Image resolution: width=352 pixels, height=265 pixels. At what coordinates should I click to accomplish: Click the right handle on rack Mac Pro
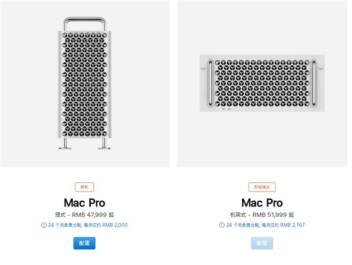314,82
